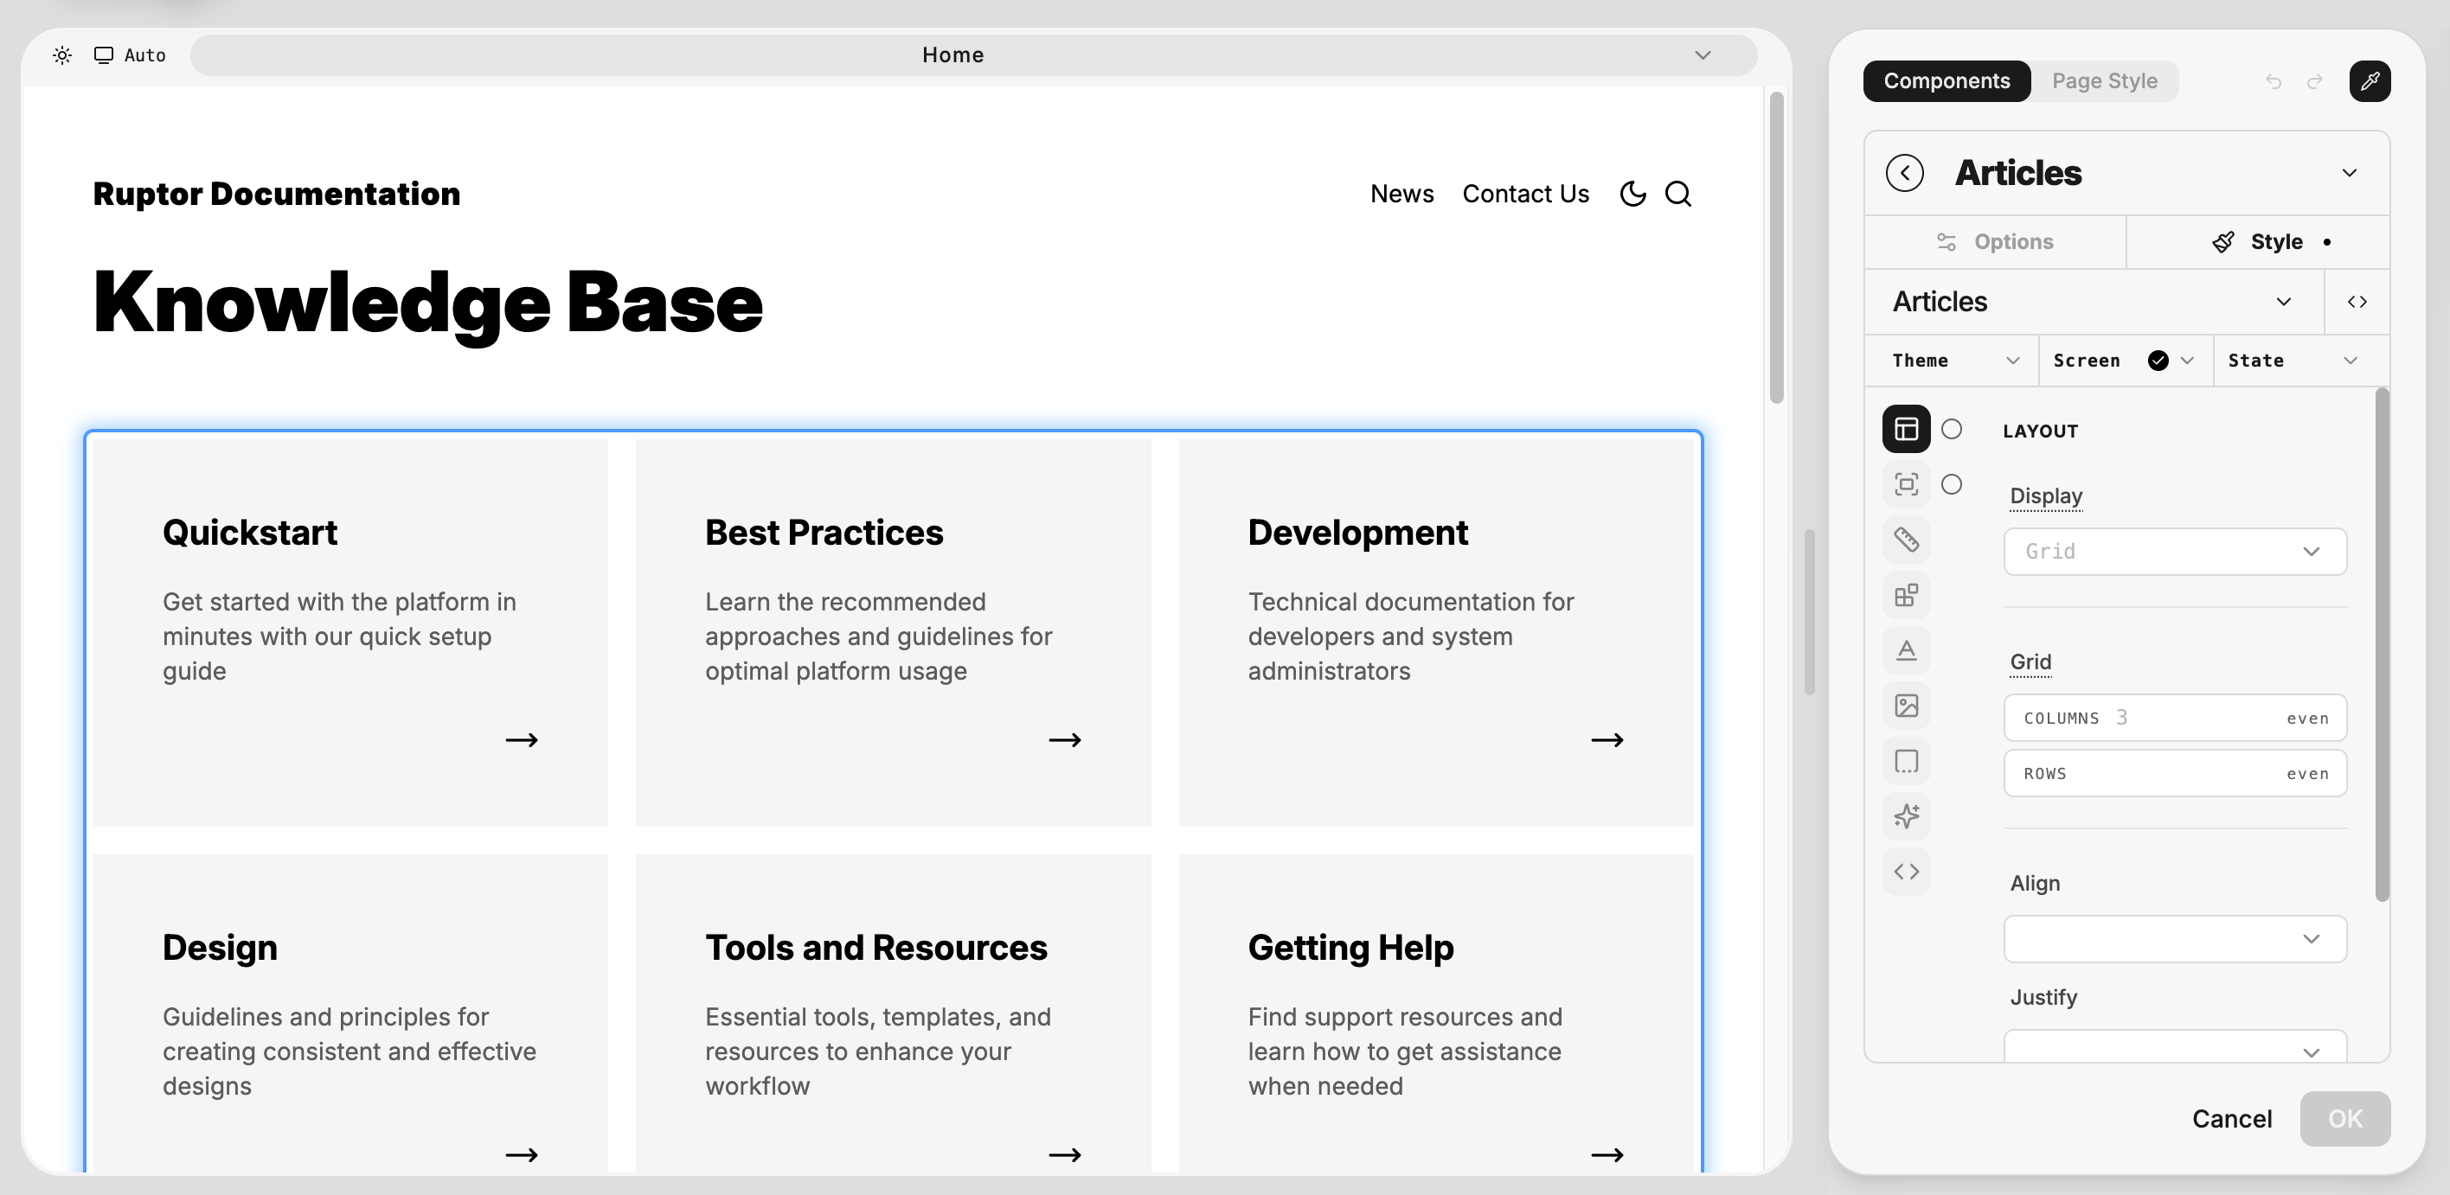This screenshot has width=2450, height=1195.
Task: Toggle the Screen checkmark indicator
Action: coord(2158,361)
